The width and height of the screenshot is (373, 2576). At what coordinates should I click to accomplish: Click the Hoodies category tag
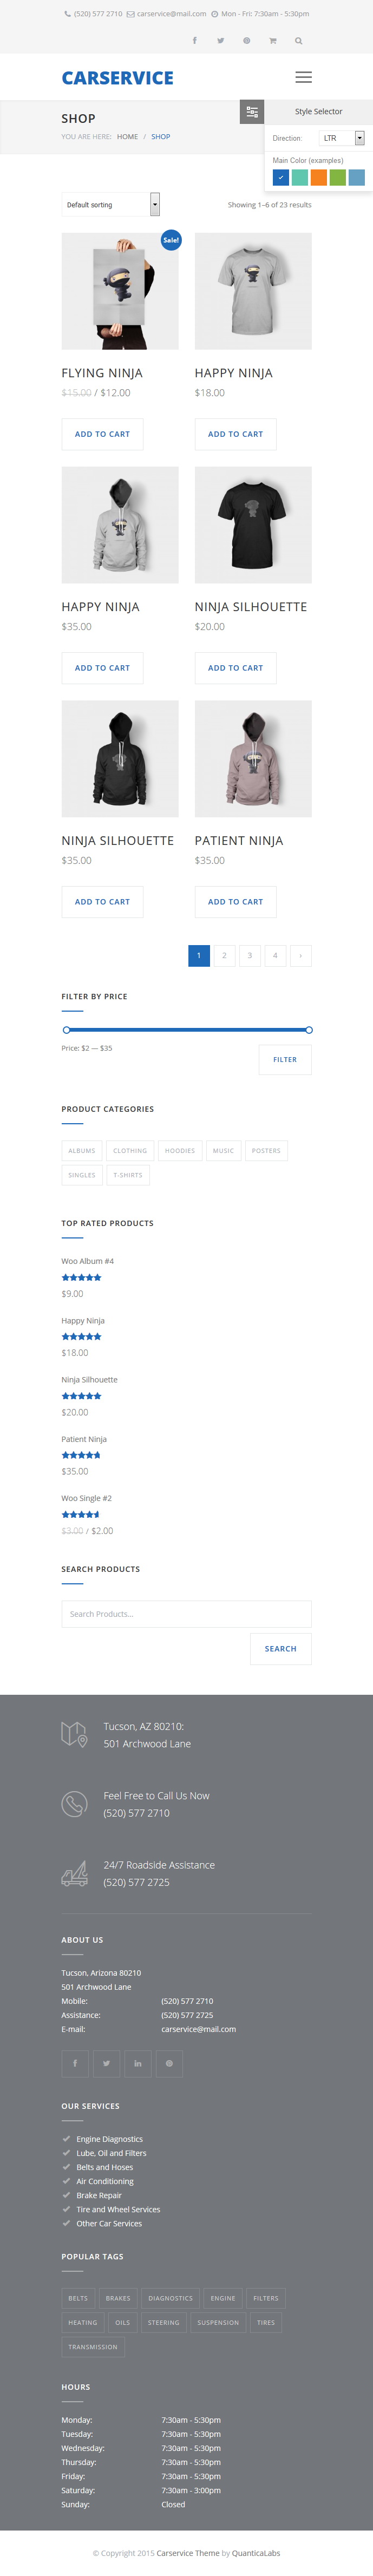(180, 1151)
